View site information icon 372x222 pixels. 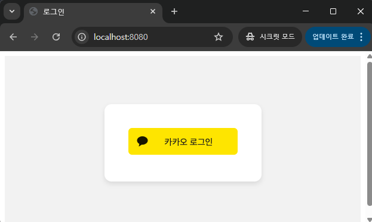82,37
